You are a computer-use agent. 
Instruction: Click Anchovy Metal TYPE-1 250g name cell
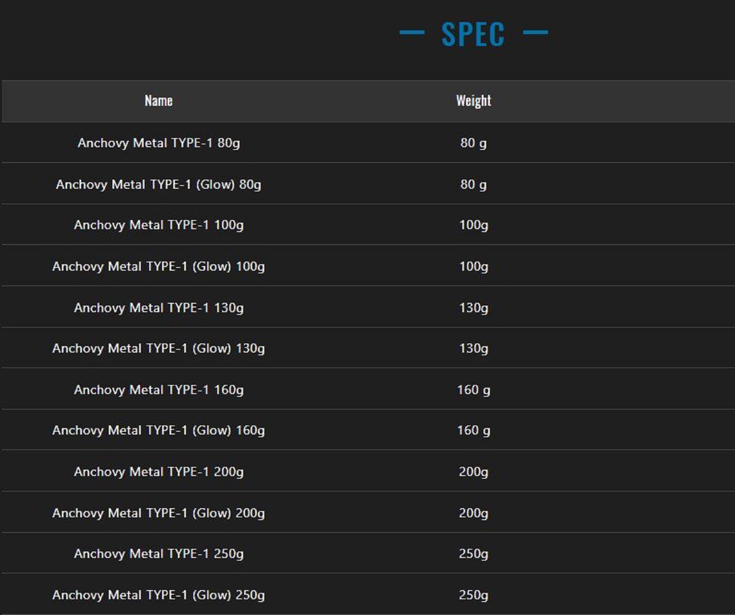(x=158, y=554)
